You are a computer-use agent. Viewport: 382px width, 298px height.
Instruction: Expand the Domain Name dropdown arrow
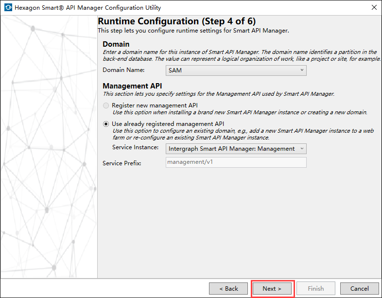tap(302, 70)
